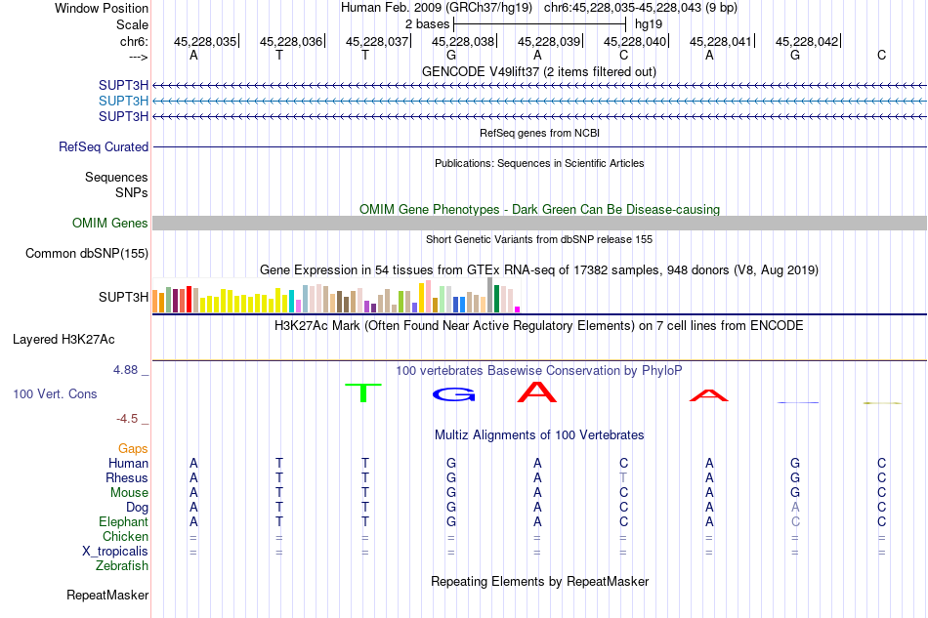Image resolution: width=928 pixels, height=618 pixels.
Task: Open the GTEx Gene Expression track title
Action: point(539,269)
